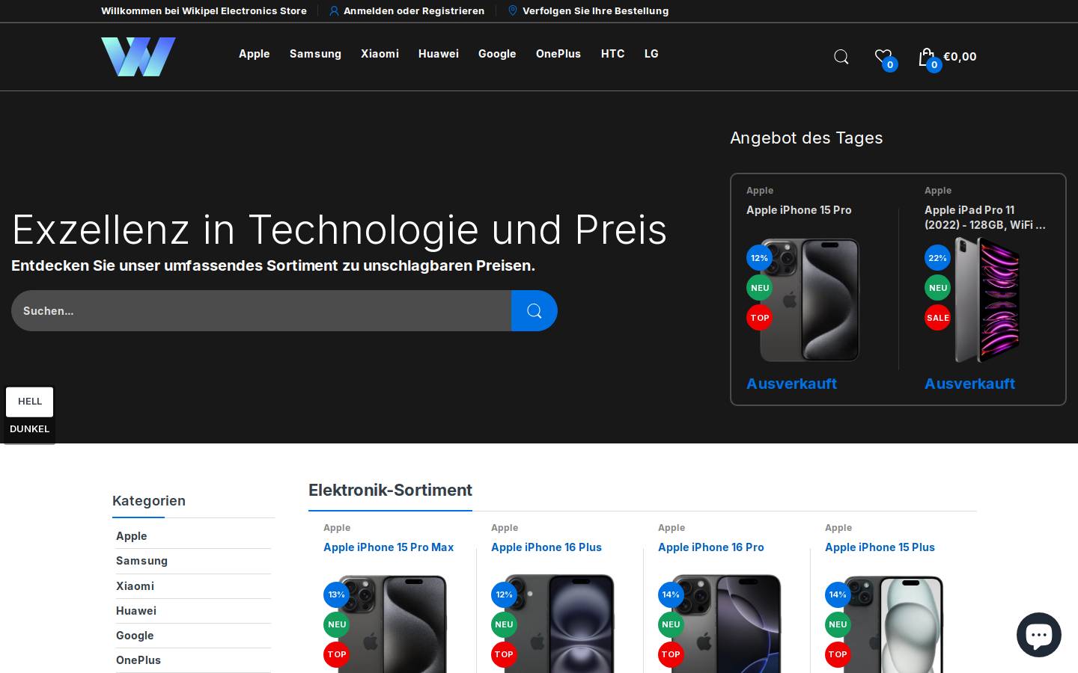The image size is (1078, 673).
Task: Click the user account icon
Action: (334, 11)
